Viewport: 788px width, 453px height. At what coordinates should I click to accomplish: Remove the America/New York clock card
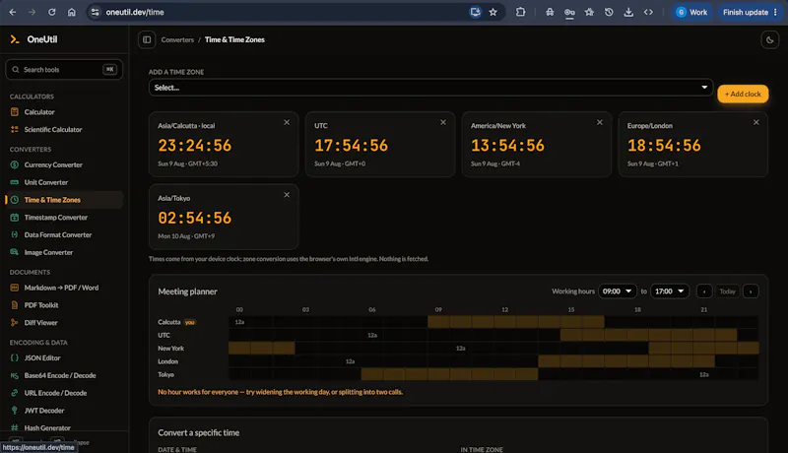[x=600, y=122]
